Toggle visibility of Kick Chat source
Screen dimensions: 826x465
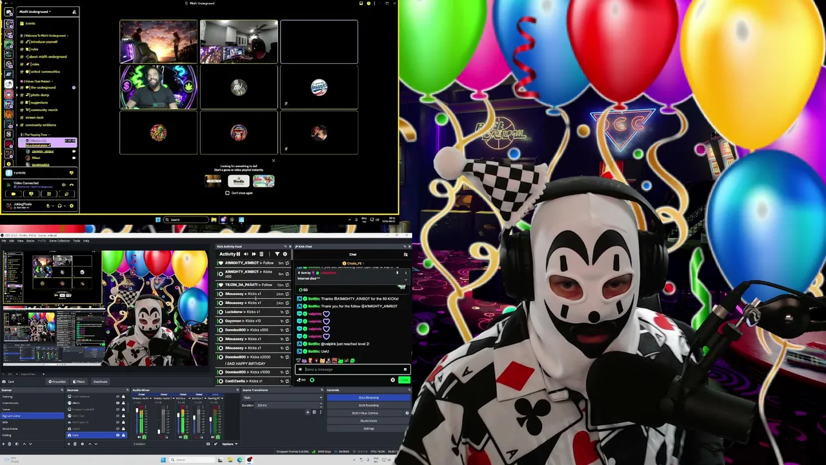coord(117,416)
